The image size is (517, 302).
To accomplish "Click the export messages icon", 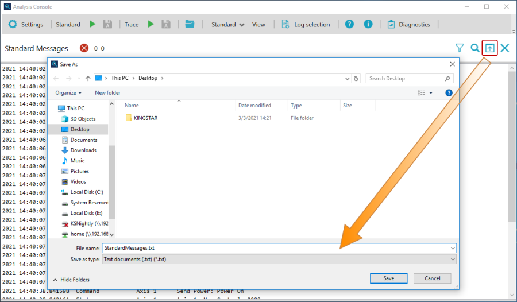I will (x=489, y=48).
